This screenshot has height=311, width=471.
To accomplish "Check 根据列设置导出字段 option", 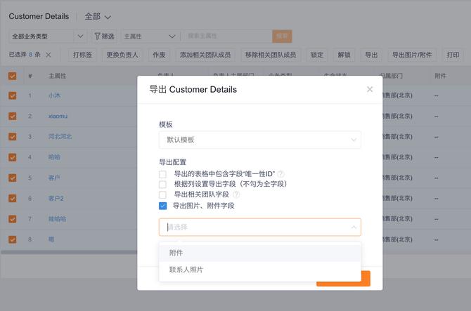I will pos(162,184).
